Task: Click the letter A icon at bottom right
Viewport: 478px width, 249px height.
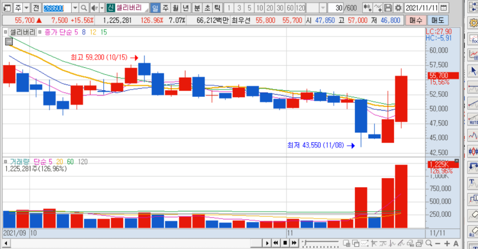Action: (x=456, y=244)
